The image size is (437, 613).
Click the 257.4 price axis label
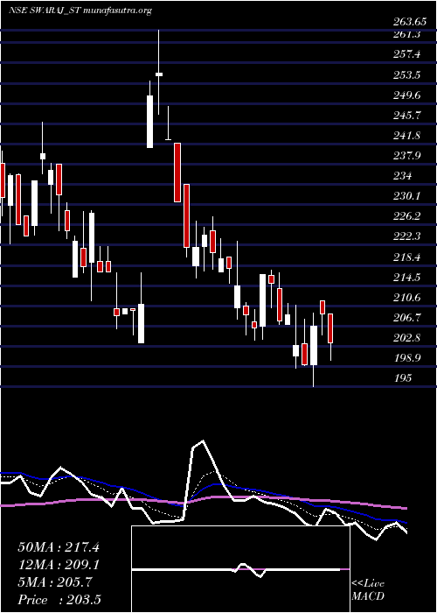(x=406, y=54)
